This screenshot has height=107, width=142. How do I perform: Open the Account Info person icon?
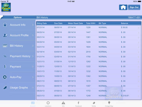[5, 25]
